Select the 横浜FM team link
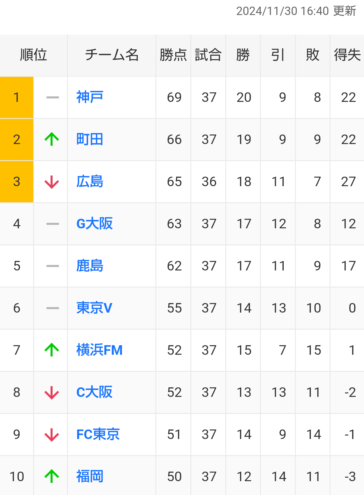364x495 pixels. click(x=99, y=350)
